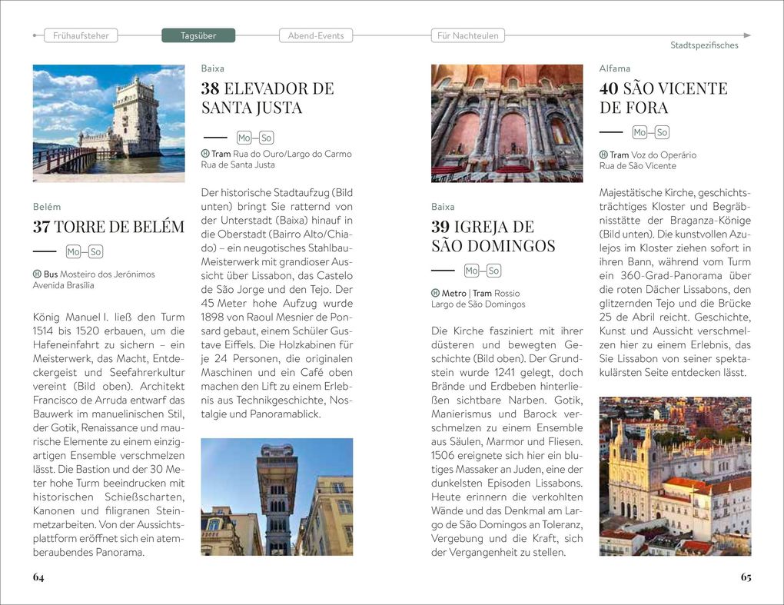Click the Mo badge under Igreja de São Domingos
Image resolution: width=784 pixels, height=605 pixels.
(x=471, y=271)
